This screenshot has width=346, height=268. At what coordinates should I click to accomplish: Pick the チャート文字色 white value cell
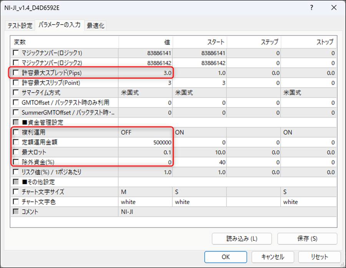coord(145,202)
